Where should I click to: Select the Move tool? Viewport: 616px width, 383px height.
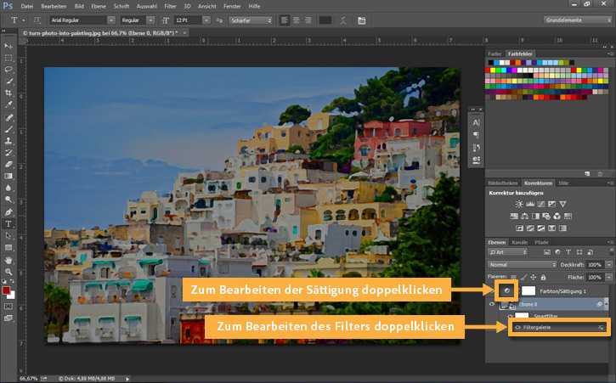point(8,46)
